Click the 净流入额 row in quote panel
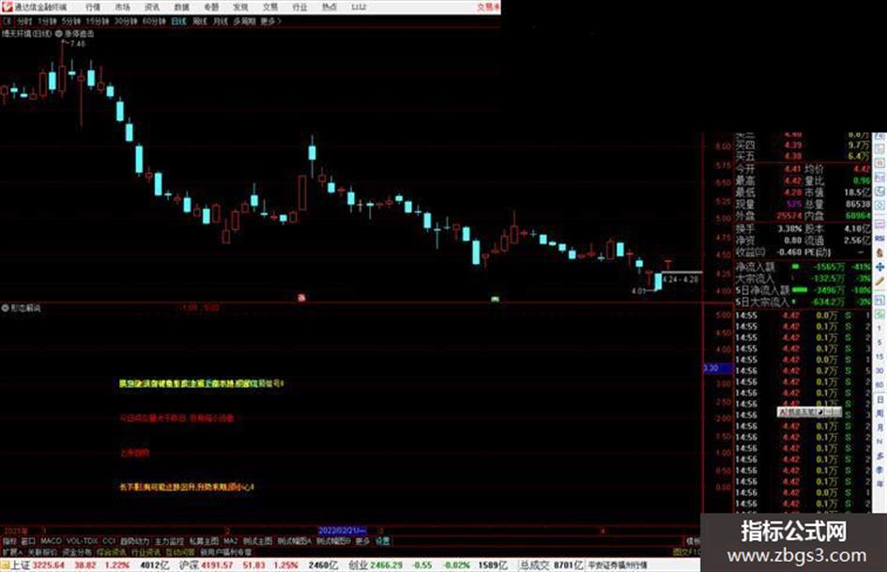The height and width of the screenshot is (572, 887). pos(803,266)
